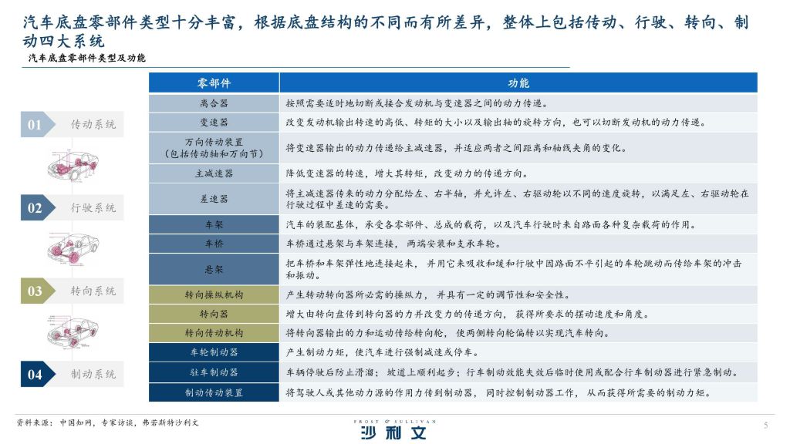Select the 车轮制动器 cell
This screenshot has height=444, width=790.
click(214, 352)
